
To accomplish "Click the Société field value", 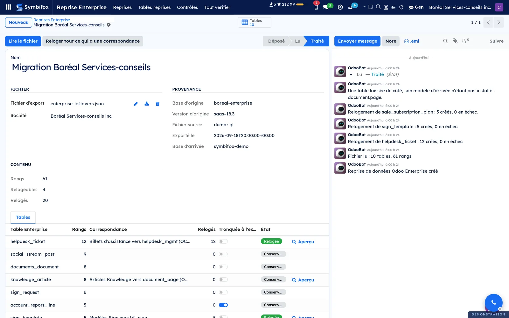I will click(x=81, y=116).
